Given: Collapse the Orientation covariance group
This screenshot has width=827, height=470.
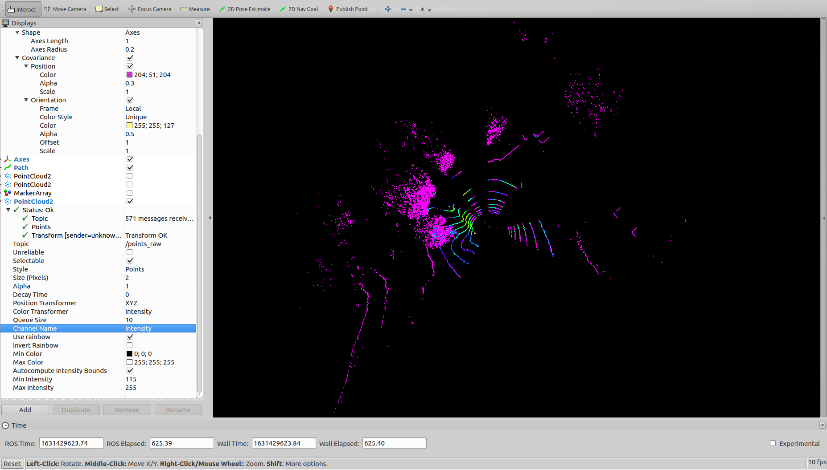Looking at the screenshot, I should tap(26, 100).
